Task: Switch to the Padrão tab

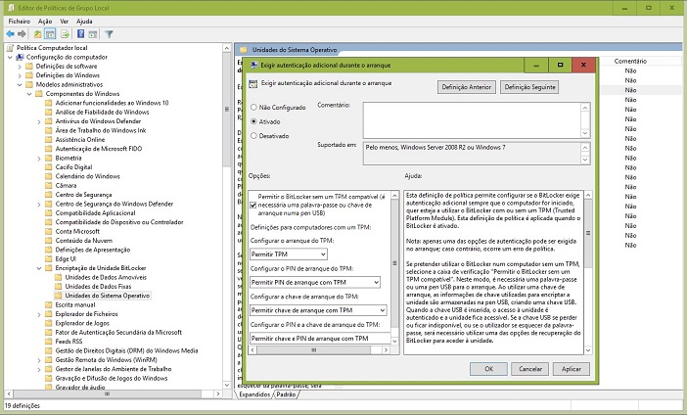Action: click(x=286, y=394)
